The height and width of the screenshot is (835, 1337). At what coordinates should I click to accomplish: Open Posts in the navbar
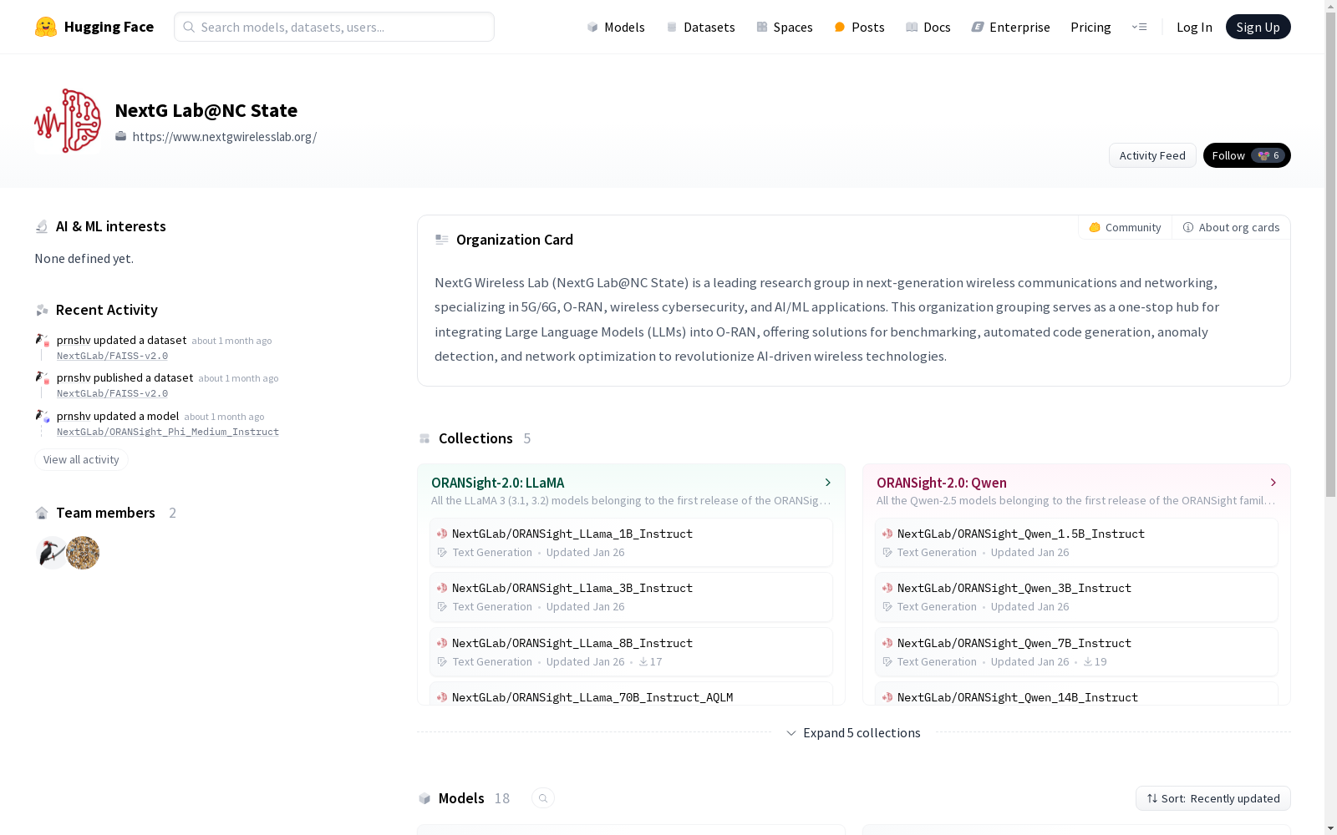tap(859, 27)
